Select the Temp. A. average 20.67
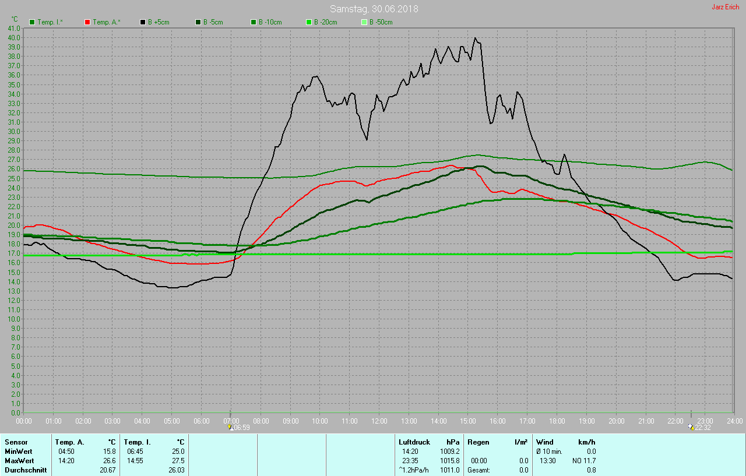The height and width of the screenshot is (476, 746). click(107, 470)
